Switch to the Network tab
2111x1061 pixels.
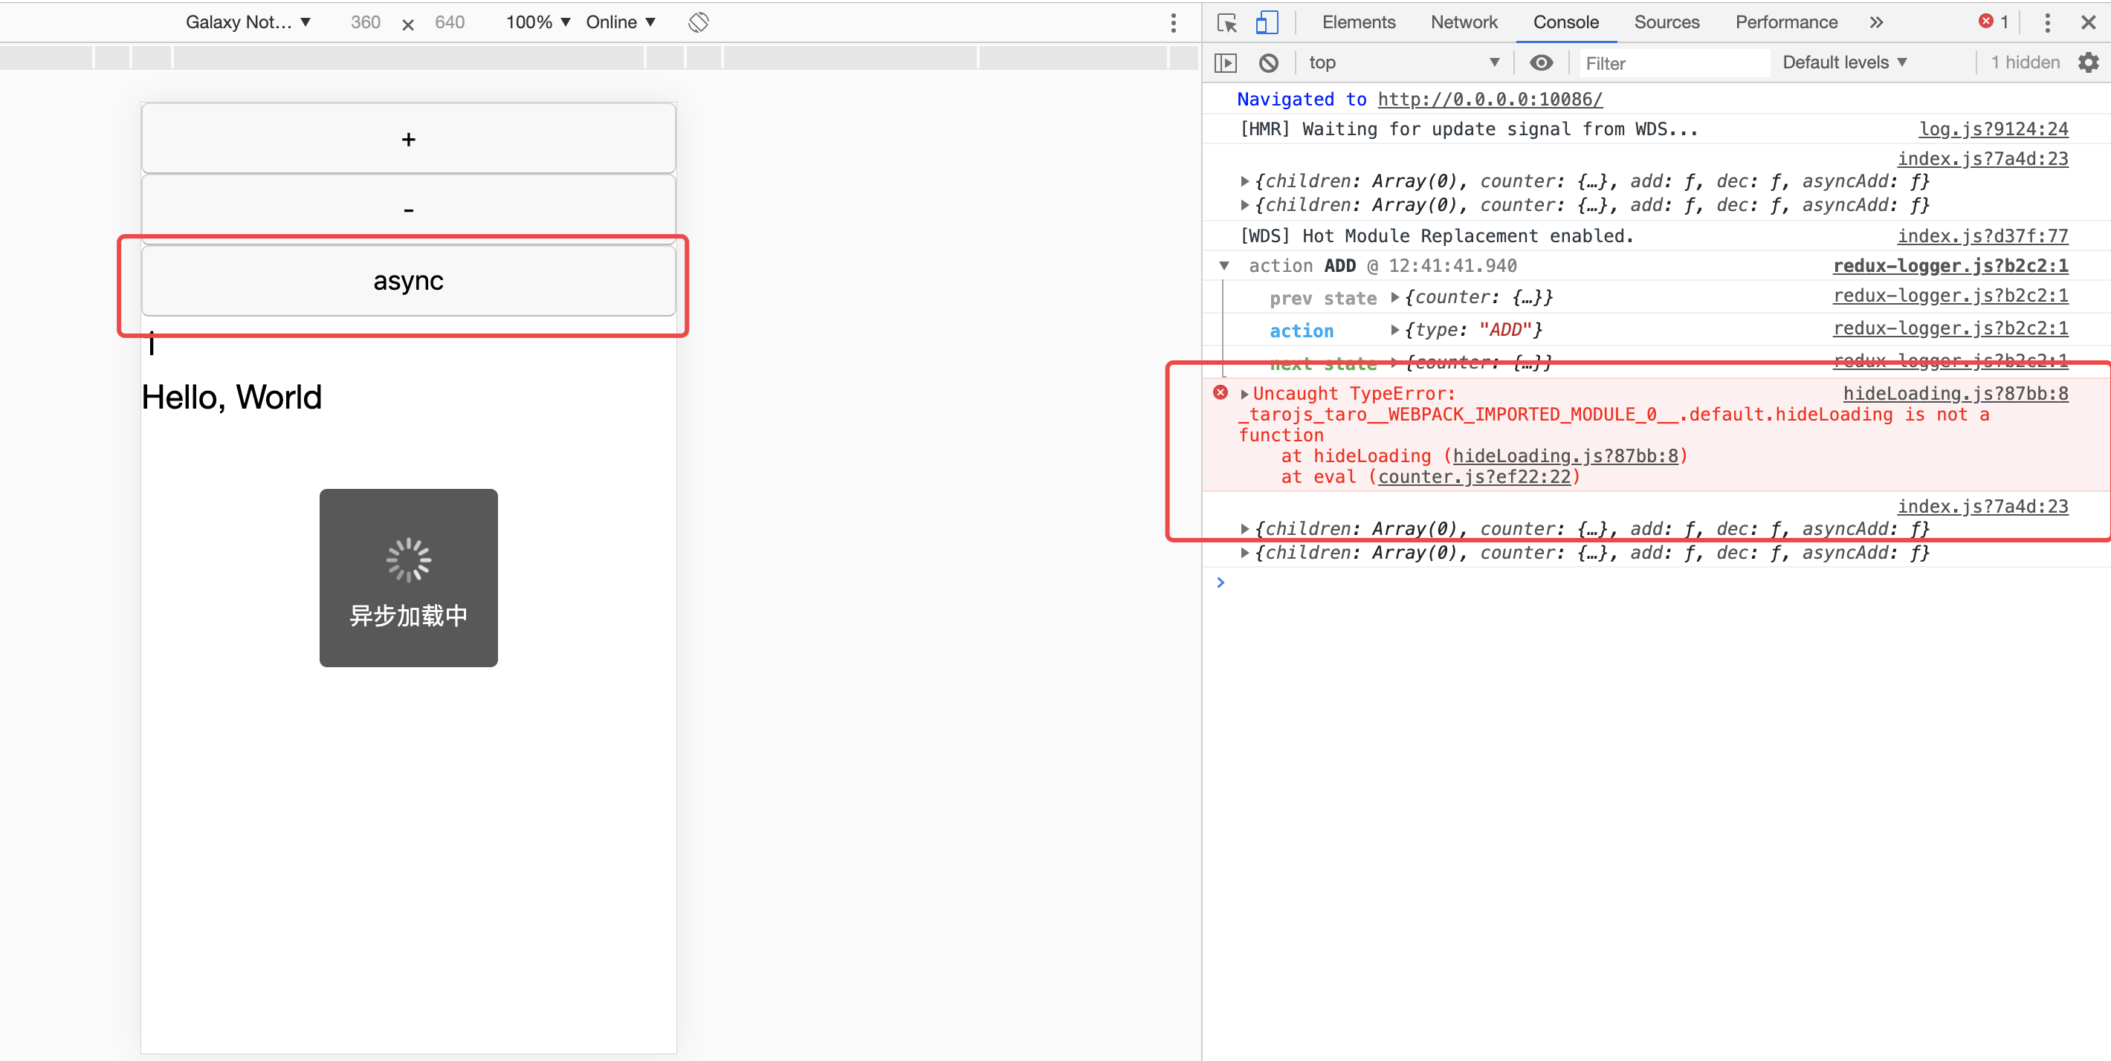(x=1464, y=22)
